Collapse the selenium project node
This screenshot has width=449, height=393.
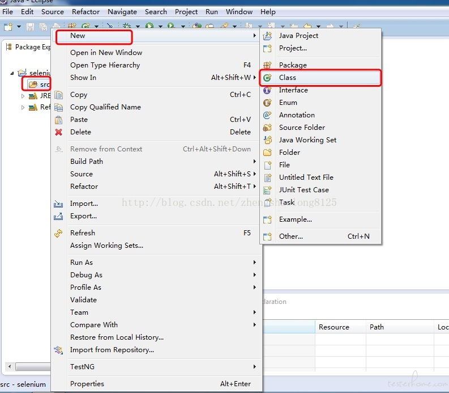pyautogui.click(x=12, y=73)
